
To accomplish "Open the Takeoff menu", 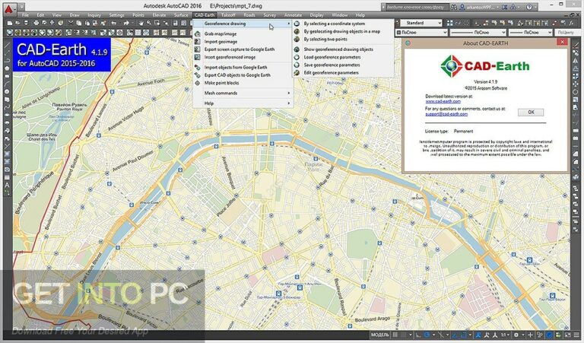I will pos(228,15).
